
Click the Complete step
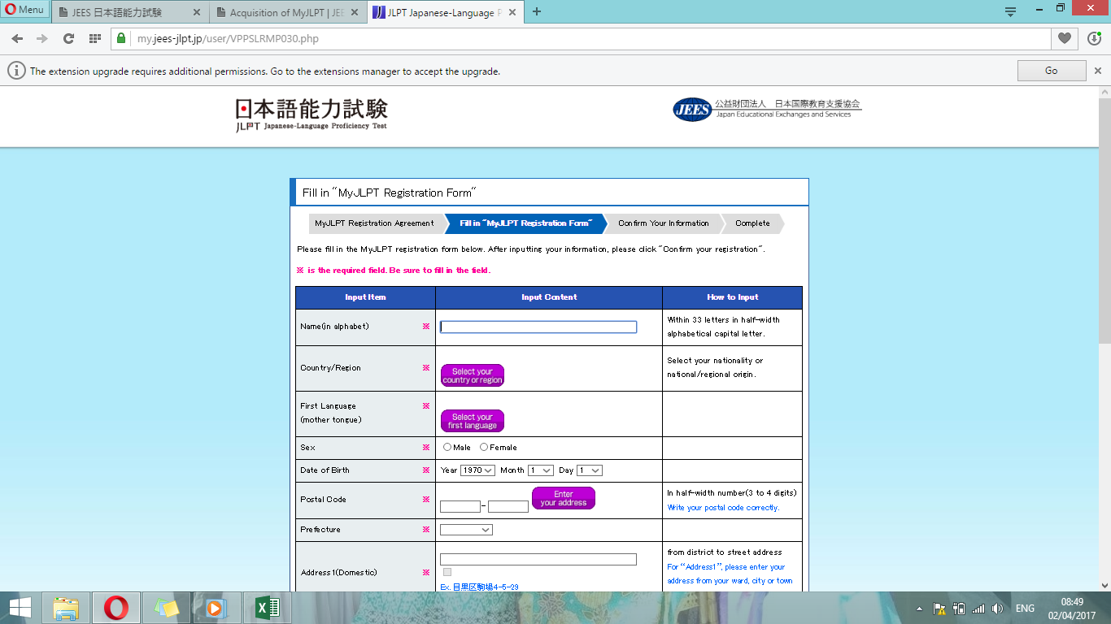click(x=752, y=223)
